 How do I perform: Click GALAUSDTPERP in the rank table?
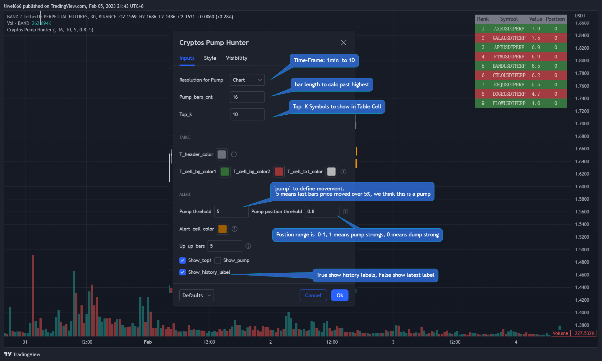(x=509, y=38)
